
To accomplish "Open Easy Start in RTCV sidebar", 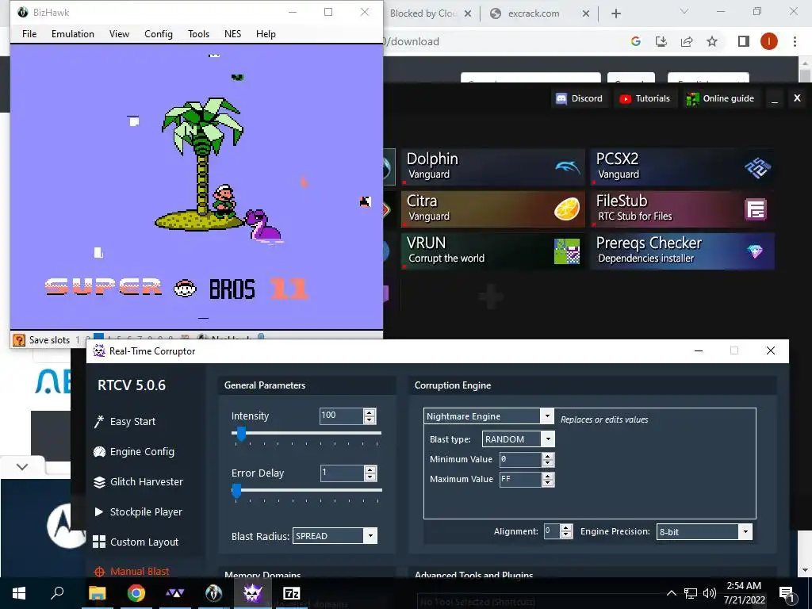I will (124, 422).
